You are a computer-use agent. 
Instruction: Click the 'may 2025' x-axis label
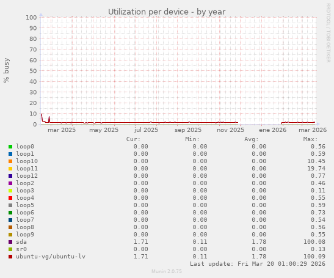pos(104,130)
